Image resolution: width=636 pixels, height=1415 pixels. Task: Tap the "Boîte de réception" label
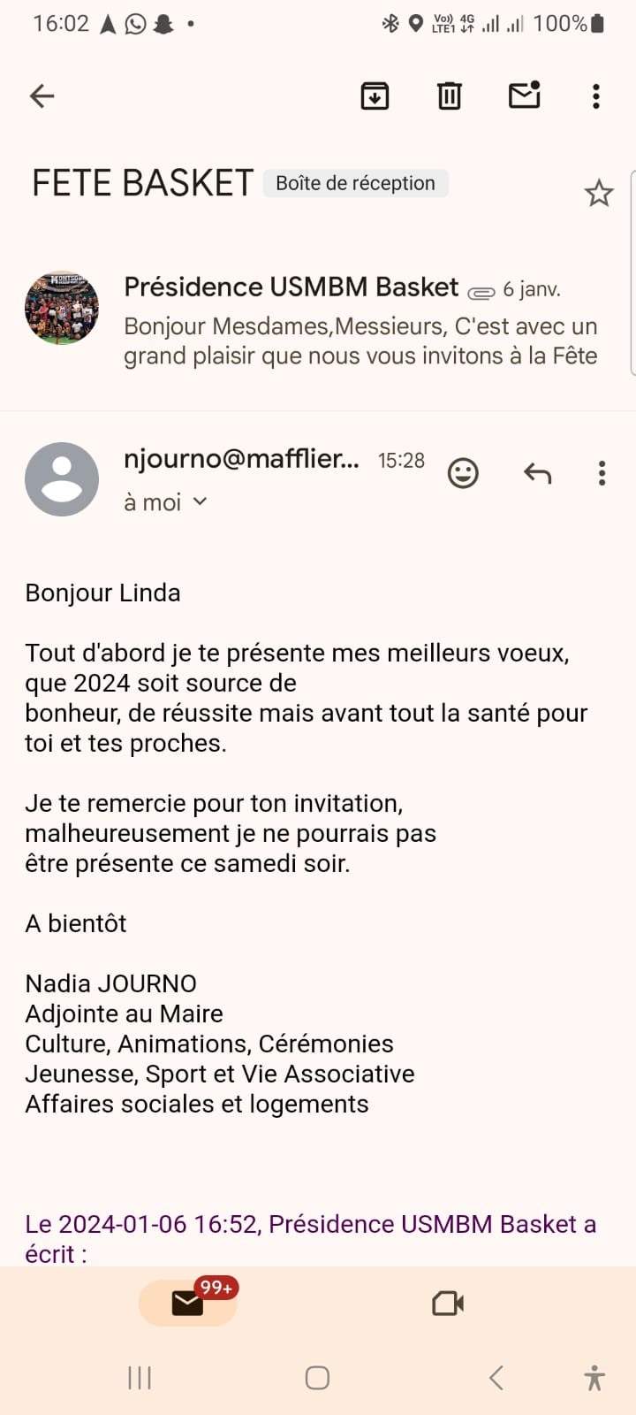point(355,183)
